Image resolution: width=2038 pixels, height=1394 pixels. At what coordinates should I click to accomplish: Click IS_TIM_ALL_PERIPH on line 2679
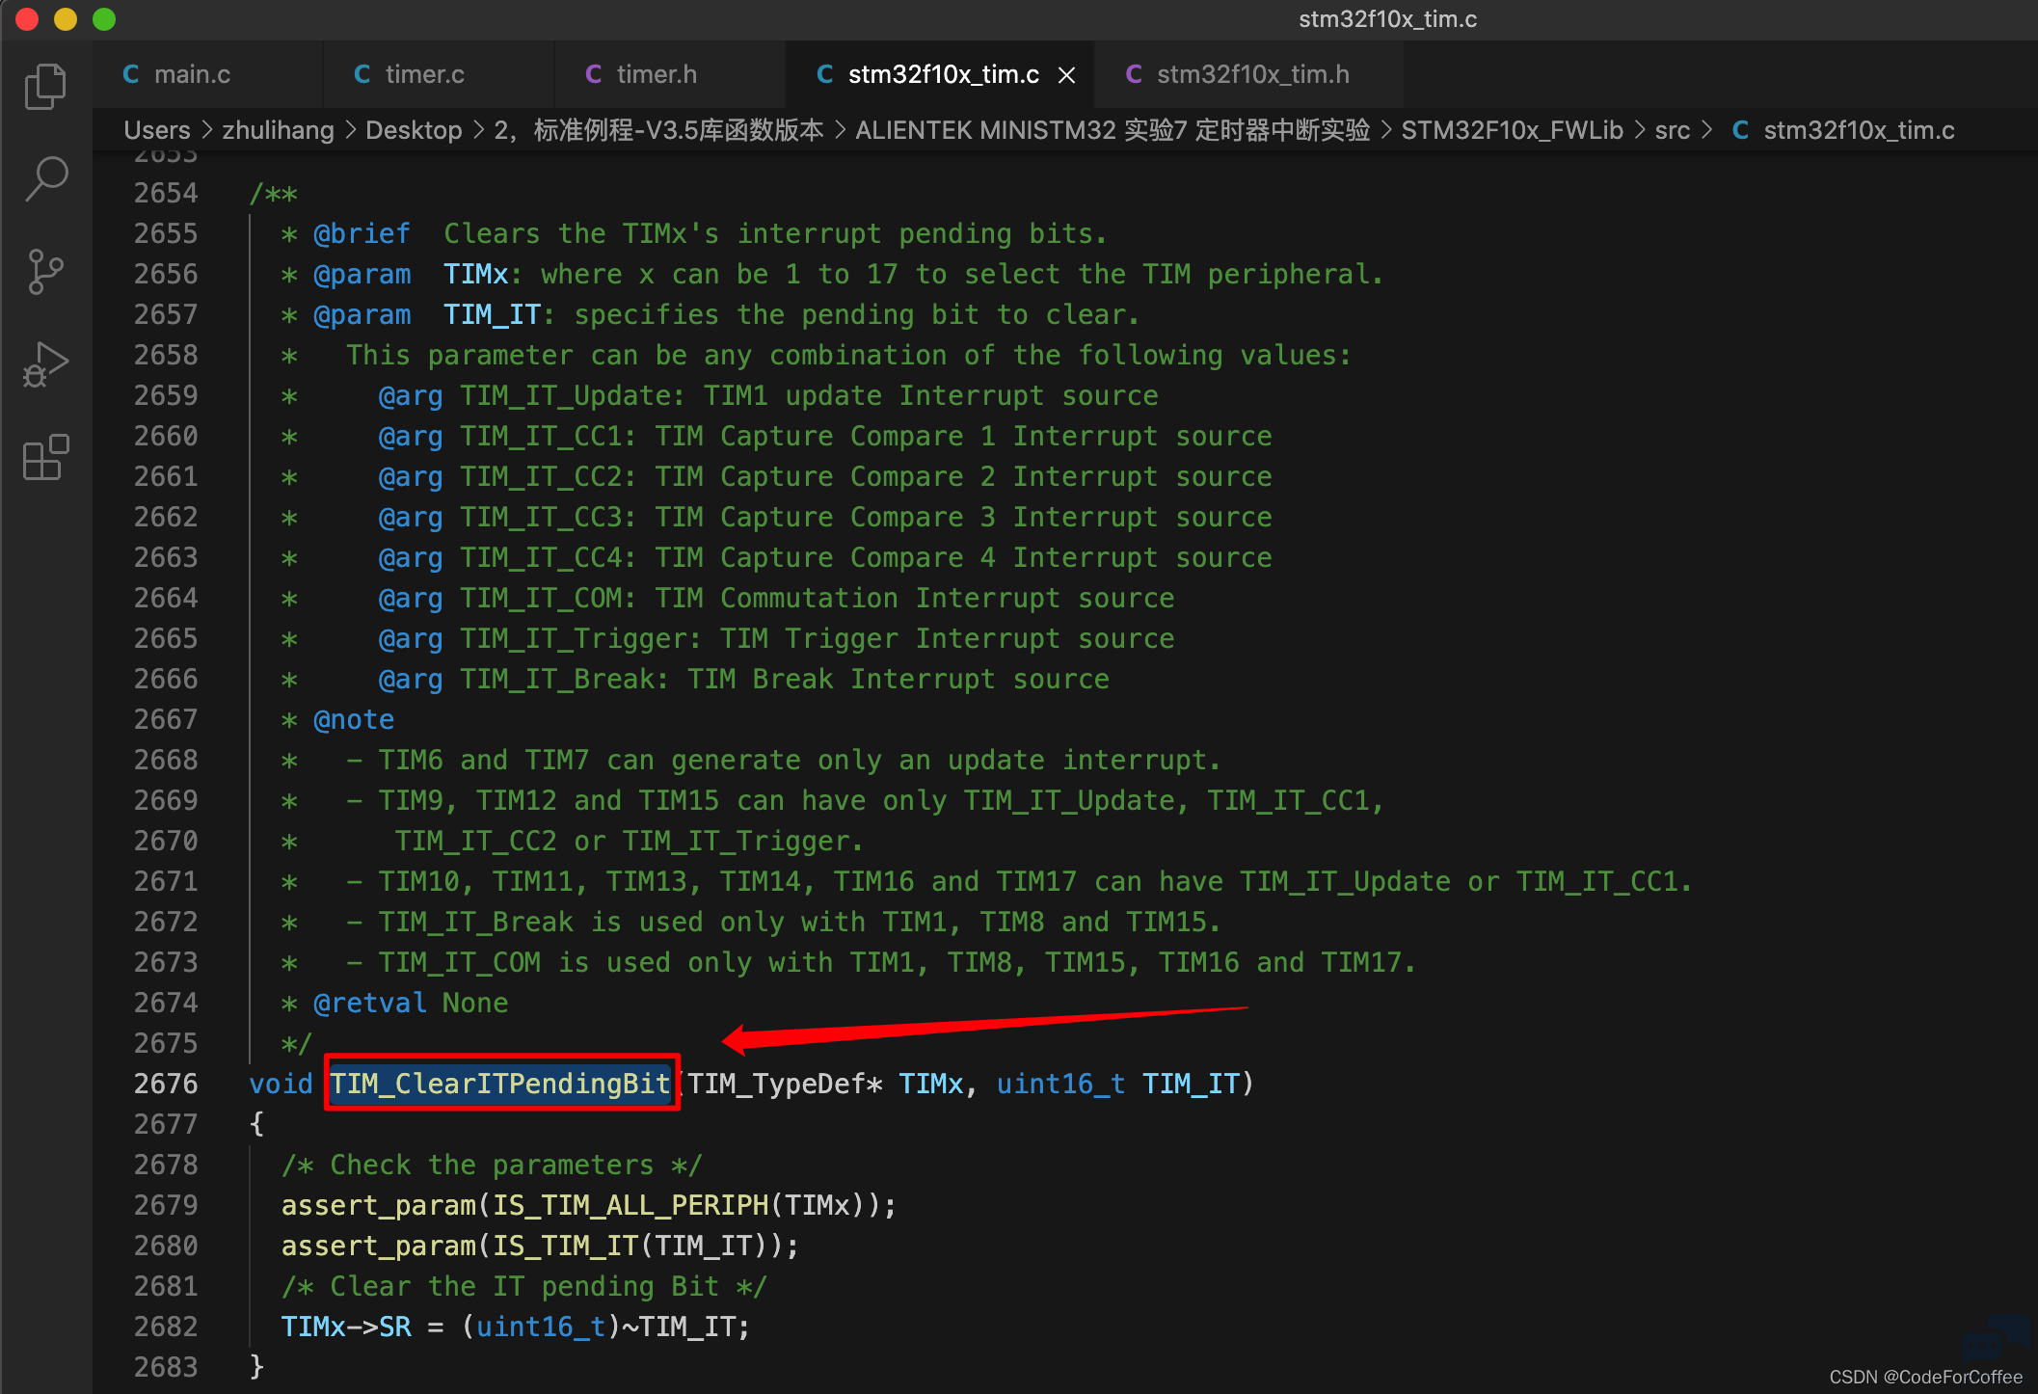coord(630,1205)
